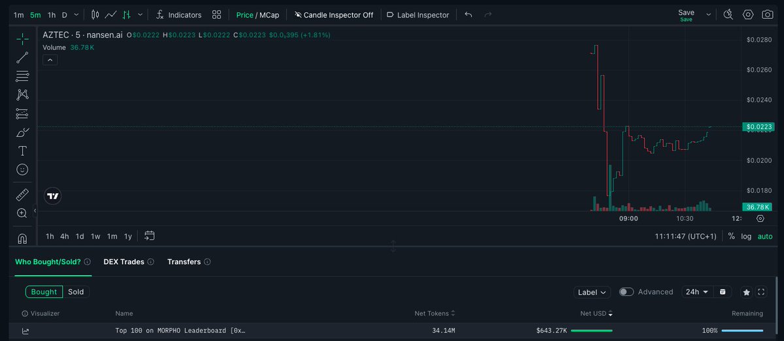Open chart settings hexagon icon
The width and height of the screenshot is (784, 341).
click(748, 14)
